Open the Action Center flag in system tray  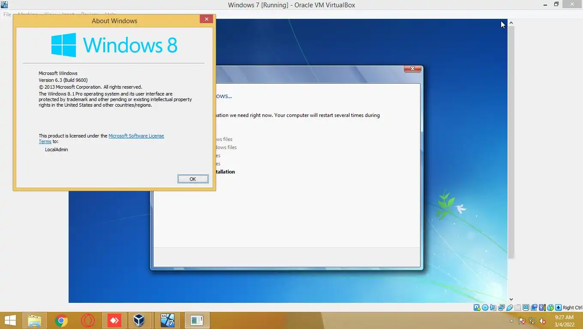point(522,321)
